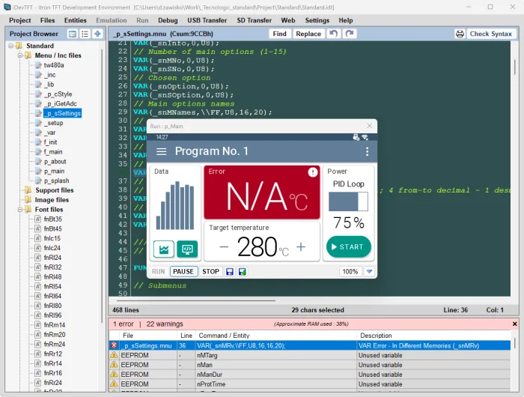Open the hamburger menu in emulator
The image size is (524, 397).
click(162, 151)
